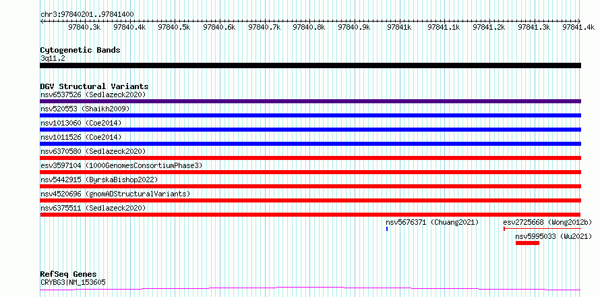Click the CRYBG3|NM_153605 gene label
Screen dimensions: 600x297
pos(73,282)
